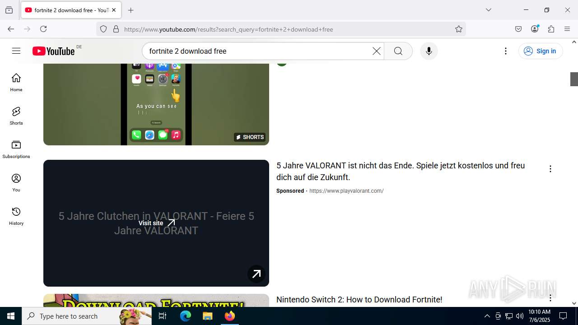Open the You section in the sidebar

(16, 182)
